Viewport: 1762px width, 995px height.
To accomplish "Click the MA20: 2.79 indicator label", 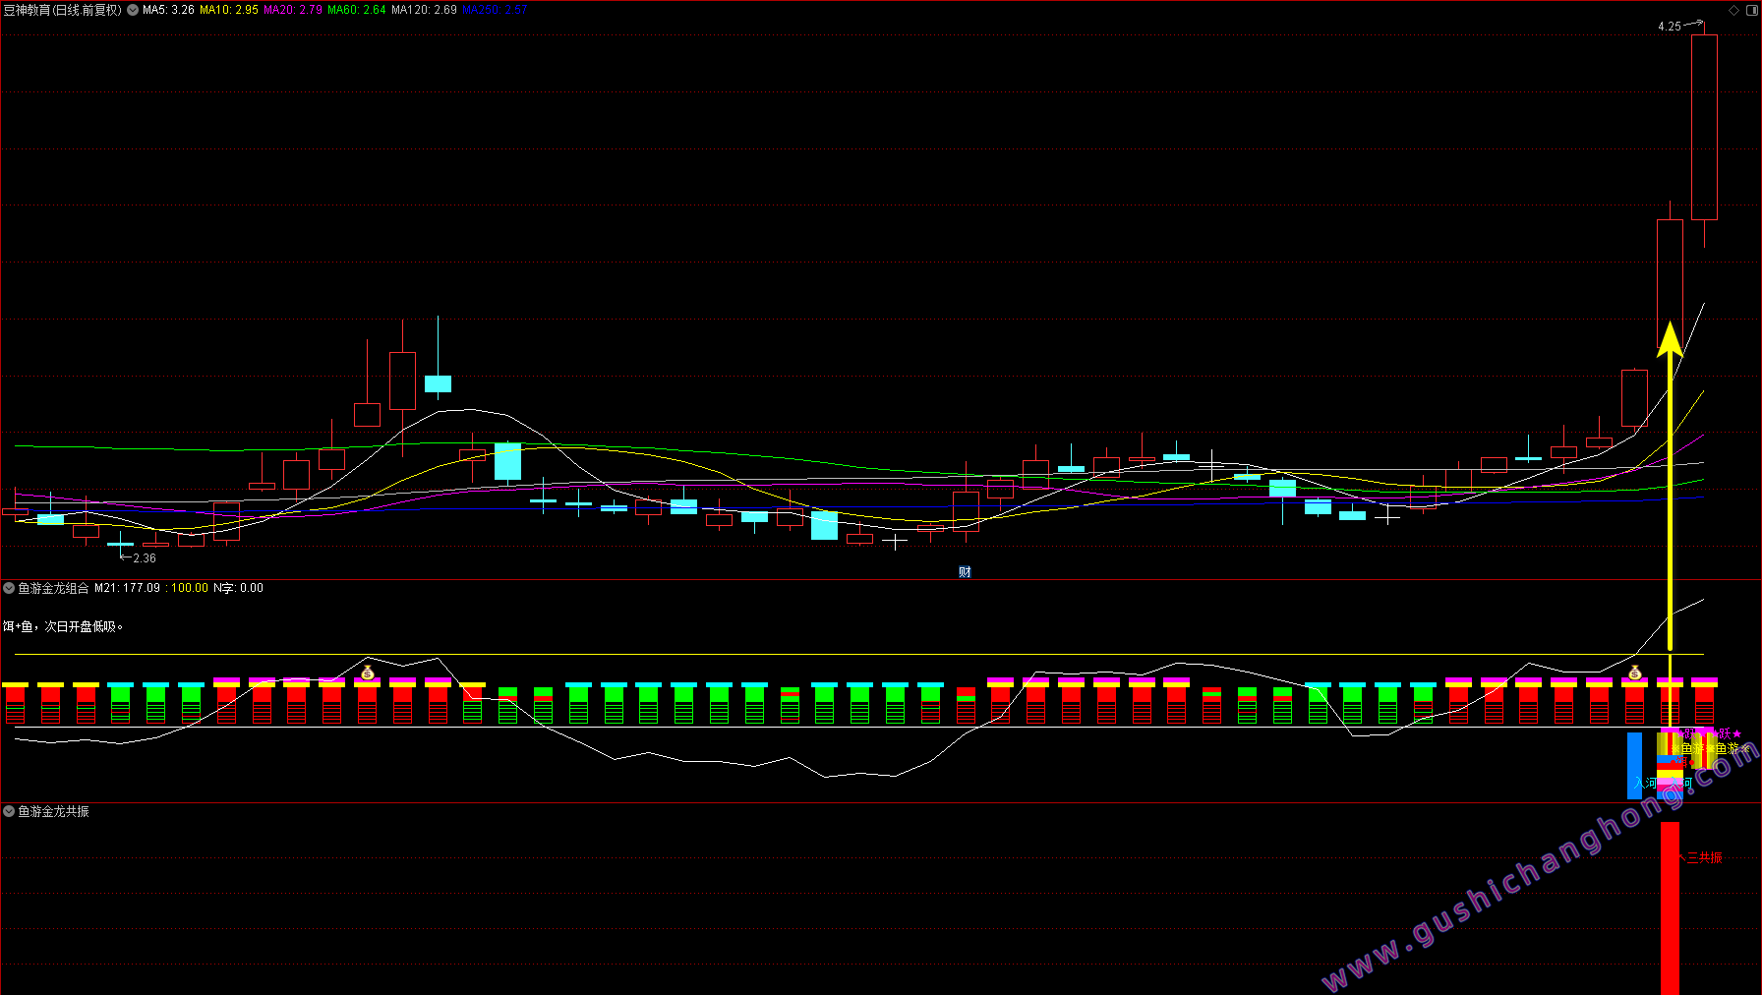I will point(293,10).
